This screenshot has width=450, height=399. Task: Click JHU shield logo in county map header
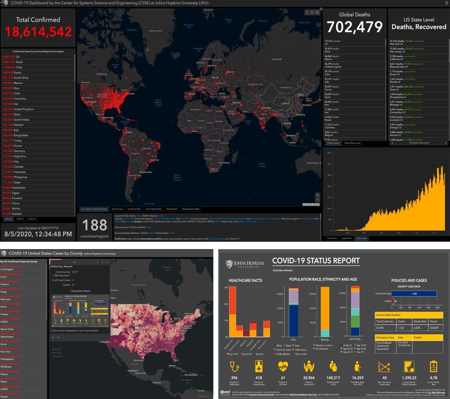[x=3, y=252]
